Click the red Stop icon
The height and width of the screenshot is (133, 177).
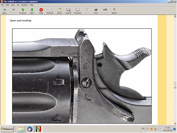(x=41, y=10)
